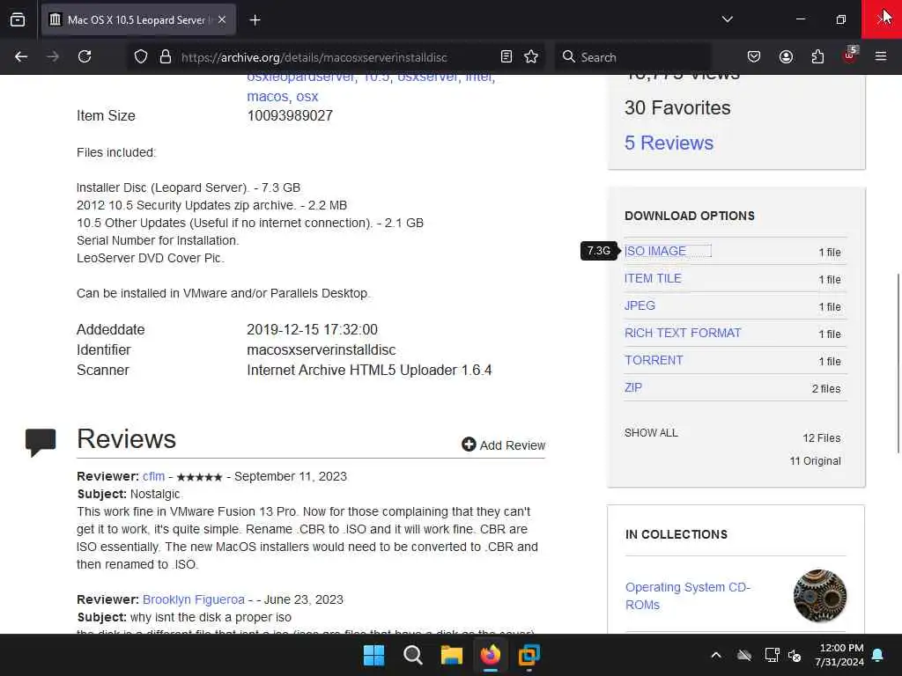This screenshot has height=676, width=902.
Task: Open the extensions puzzle icon
Action: point(817,56)
